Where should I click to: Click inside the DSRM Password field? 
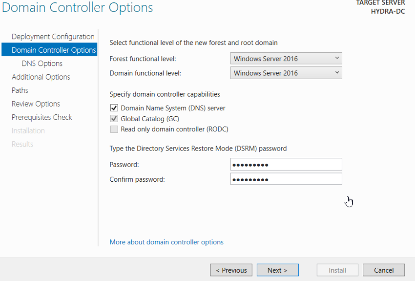(286, 164)
